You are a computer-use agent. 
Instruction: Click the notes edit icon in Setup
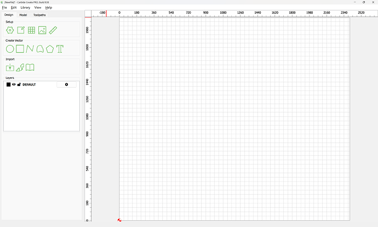click(20, 30)
